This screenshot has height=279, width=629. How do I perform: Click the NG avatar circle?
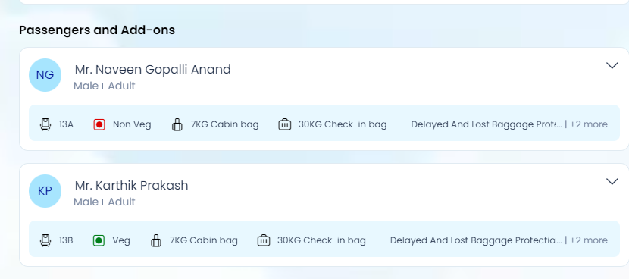point(45,75)
